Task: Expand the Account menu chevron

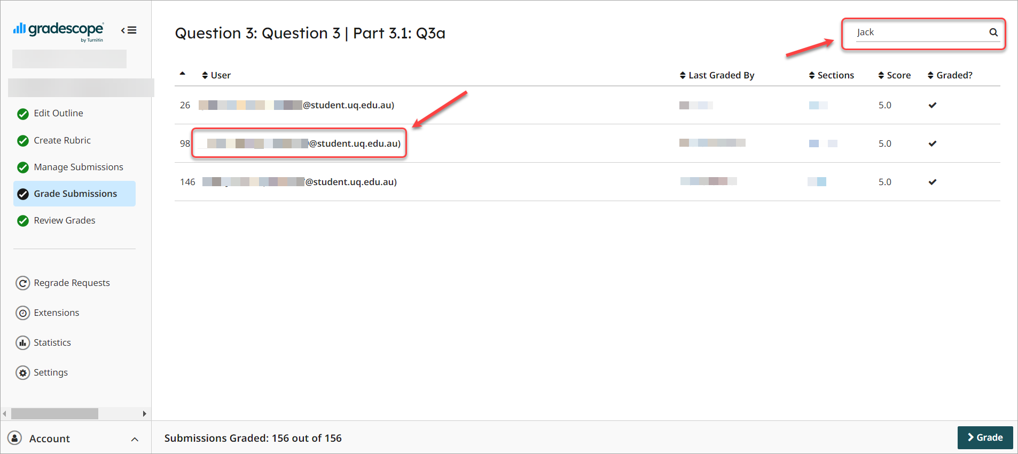Action: 135,439
